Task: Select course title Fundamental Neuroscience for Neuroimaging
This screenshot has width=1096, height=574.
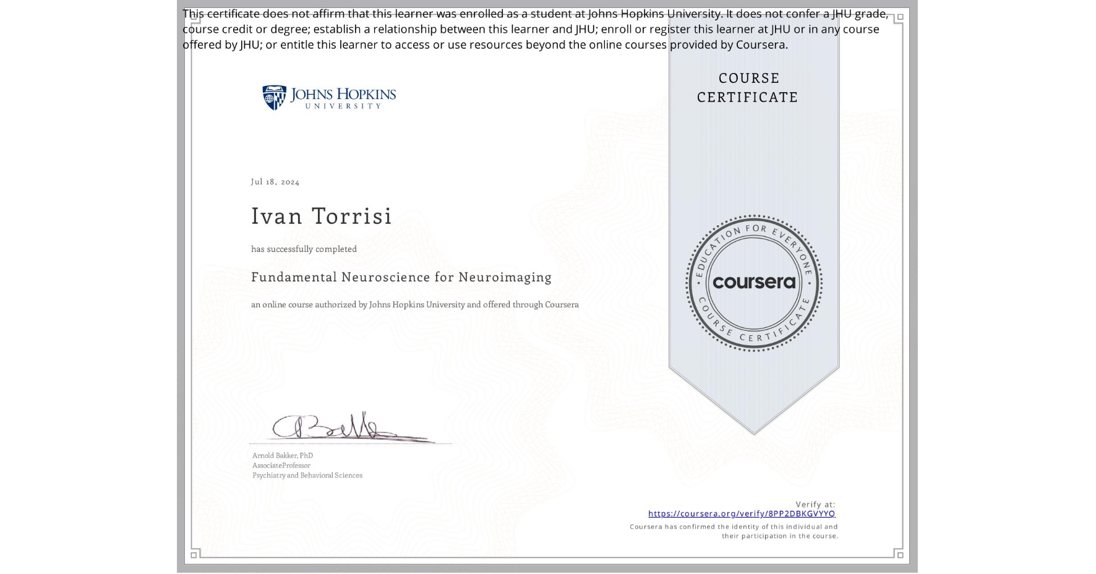Action: point(401,277)
